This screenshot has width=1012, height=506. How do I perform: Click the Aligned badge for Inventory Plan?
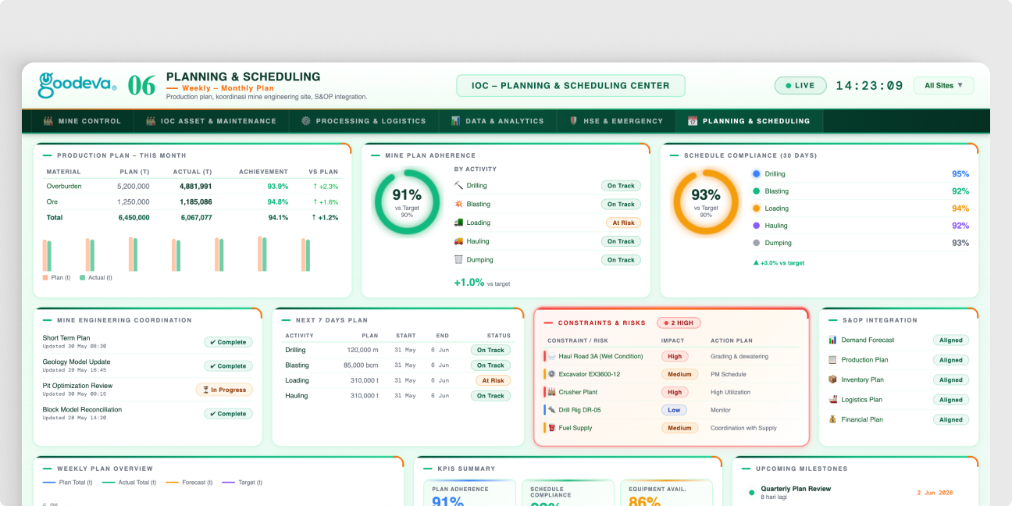click(951, 379)
